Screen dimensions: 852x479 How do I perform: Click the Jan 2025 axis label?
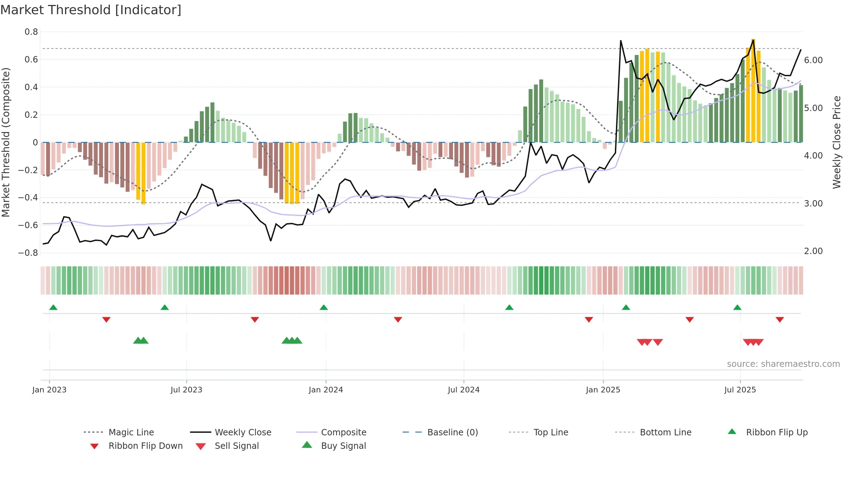point(603,390)
